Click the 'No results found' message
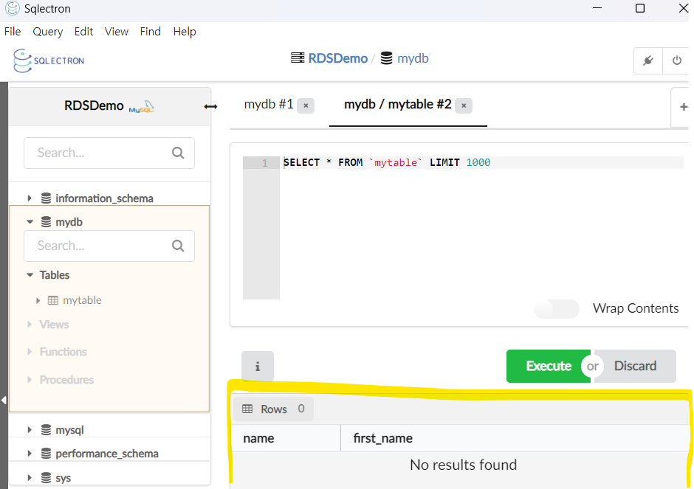The height and width of the screenshot is (489, 694). click(x=464, y=465)
